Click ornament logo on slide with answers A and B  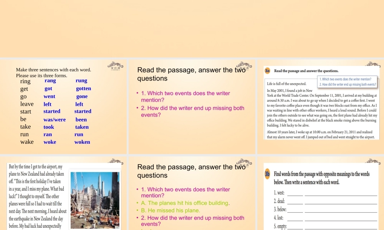(244, 162)
